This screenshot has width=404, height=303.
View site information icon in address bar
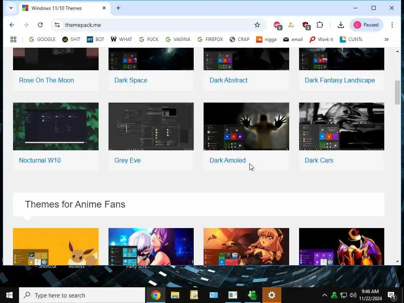click(x=57, y=25)
